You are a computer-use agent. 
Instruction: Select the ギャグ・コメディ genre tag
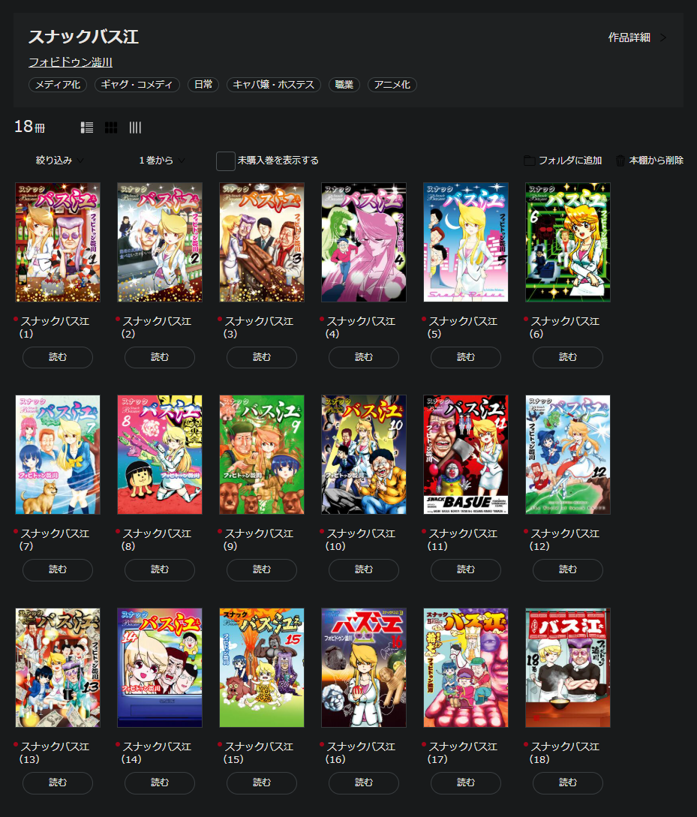tap(137, 85)
